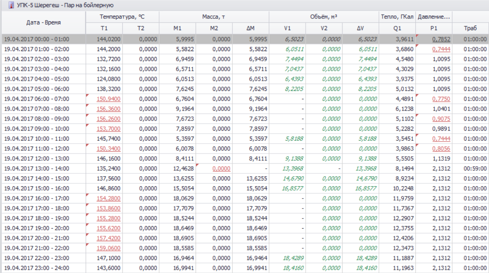The width and height of the screenshot is (489, 273).
Task: Open the flagged P1 value 0,9075
Action: (441, 119)
